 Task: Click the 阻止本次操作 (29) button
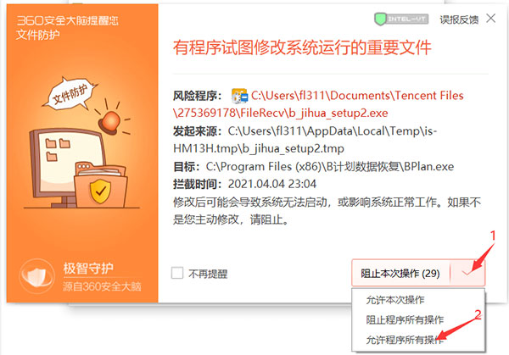[x=400, y=273]
